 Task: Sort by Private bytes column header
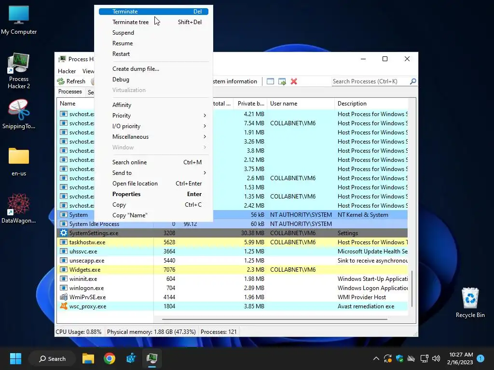pyautogui.click(x=250, y=104)
